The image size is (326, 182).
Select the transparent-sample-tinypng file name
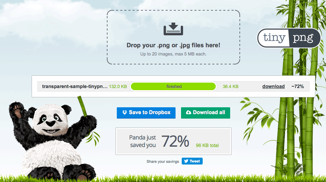pyautogui.click(x=75, y=86)
